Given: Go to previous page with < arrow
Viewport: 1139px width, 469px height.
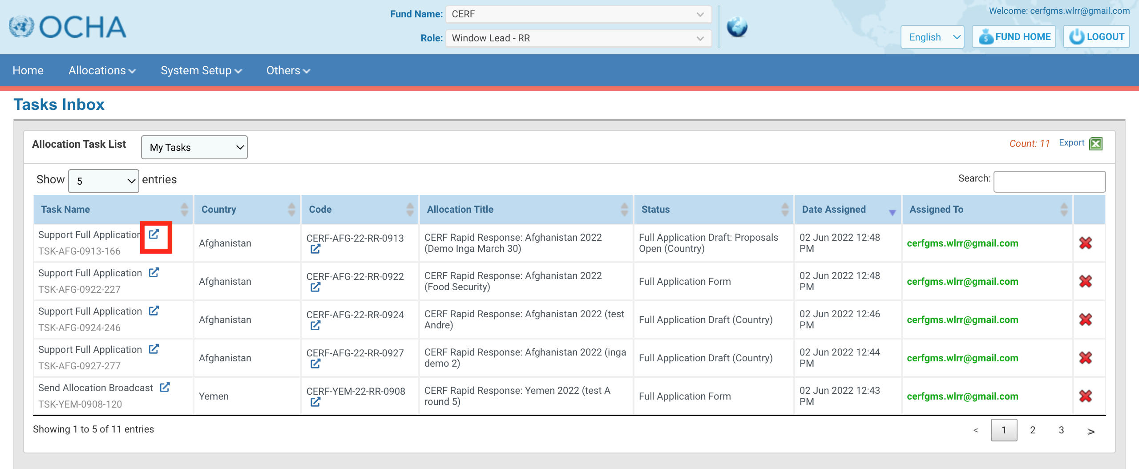Looking at the screenshot, I should (976, 430).
